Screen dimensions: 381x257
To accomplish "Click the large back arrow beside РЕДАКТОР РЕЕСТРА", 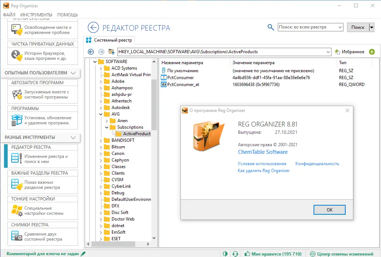I will 93,27.
